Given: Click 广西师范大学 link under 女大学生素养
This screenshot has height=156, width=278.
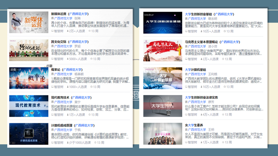Looking at the screenshot, I should 197,130.
